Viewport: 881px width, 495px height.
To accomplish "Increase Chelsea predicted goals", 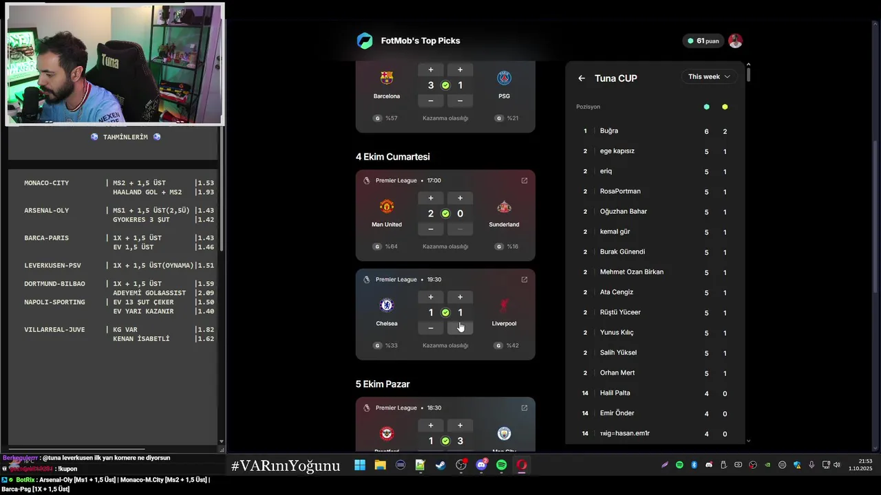I will click(x=431, y=297).
